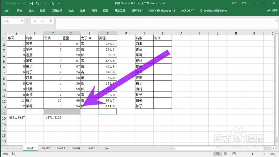This screenshot has height=157, width=279.
Task: Click the fx icon in the quick access toolbar
Action: coord(53,3)
